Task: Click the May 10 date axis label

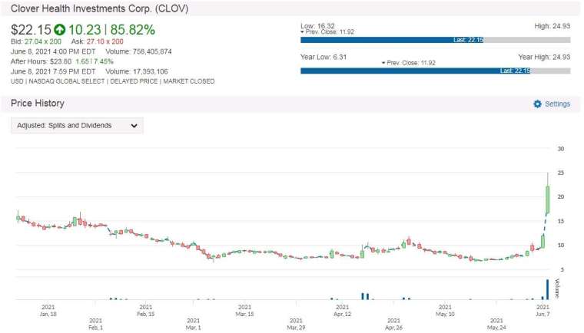Action: 445,310
